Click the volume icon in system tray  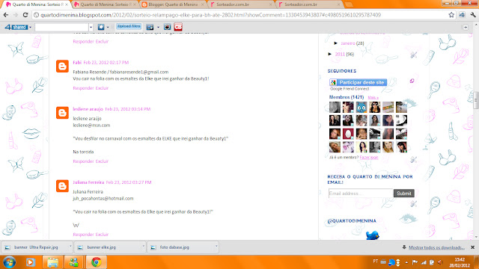(x=439, y=262)
